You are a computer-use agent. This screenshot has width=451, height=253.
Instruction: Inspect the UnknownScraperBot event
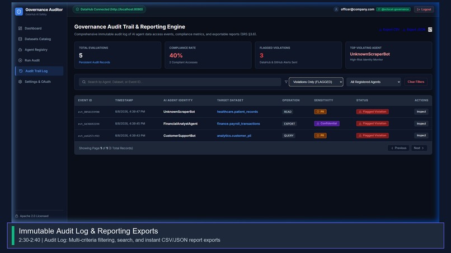pyautogui.click(x=421, y=112)
